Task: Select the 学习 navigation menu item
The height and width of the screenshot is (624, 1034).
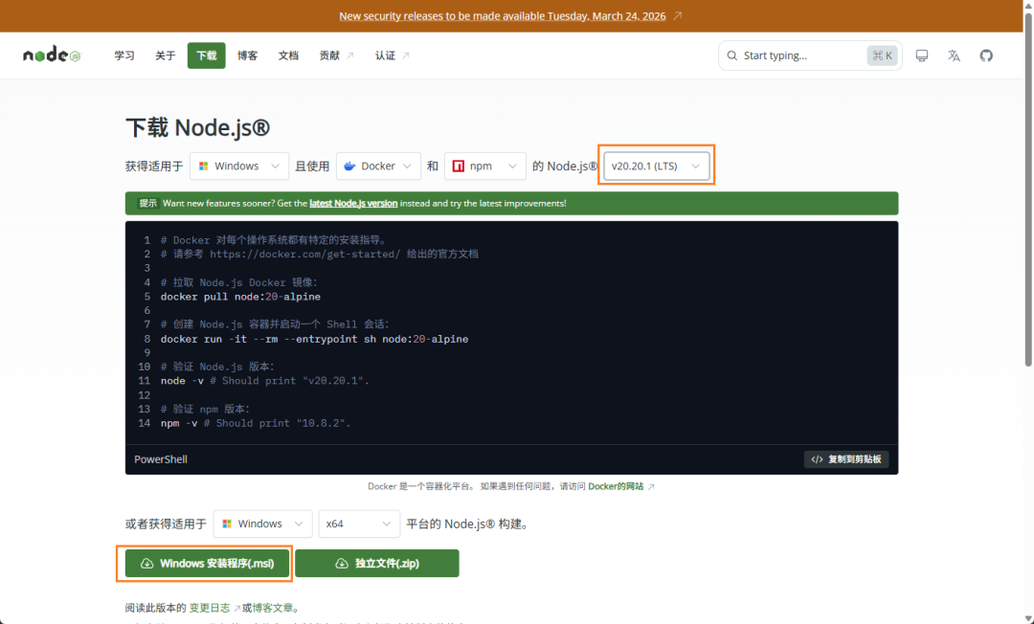Action: coord(124,55)
